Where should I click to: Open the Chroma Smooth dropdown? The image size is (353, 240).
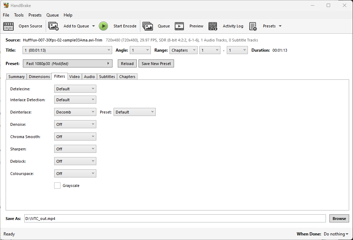pos(75,137)
